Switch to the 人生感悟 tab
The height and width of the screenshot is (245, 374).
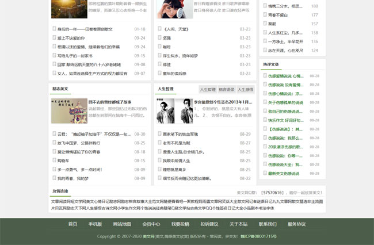click(246, 90)
